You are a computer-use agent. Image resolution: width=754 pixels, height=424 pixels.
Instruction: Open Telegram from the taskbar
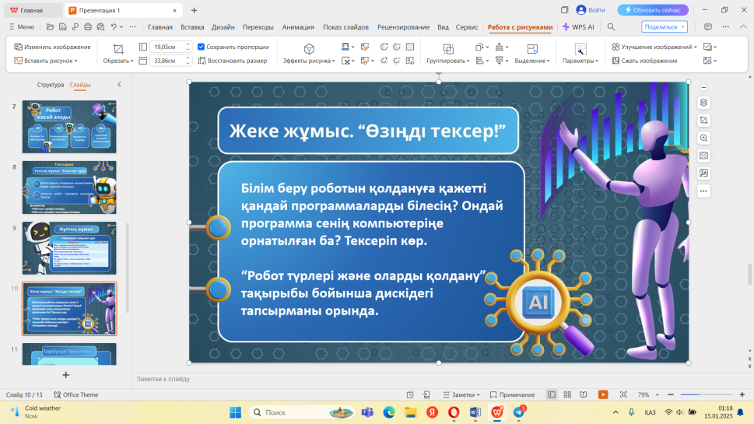519,412
